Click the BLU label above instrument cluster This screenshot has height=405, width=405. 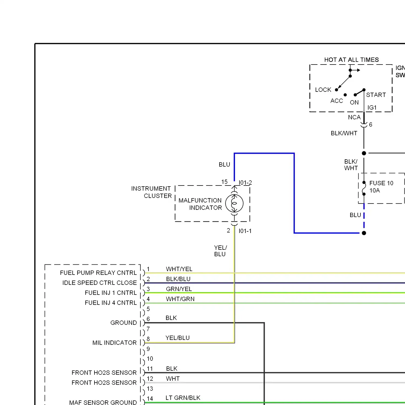point(224,164)
